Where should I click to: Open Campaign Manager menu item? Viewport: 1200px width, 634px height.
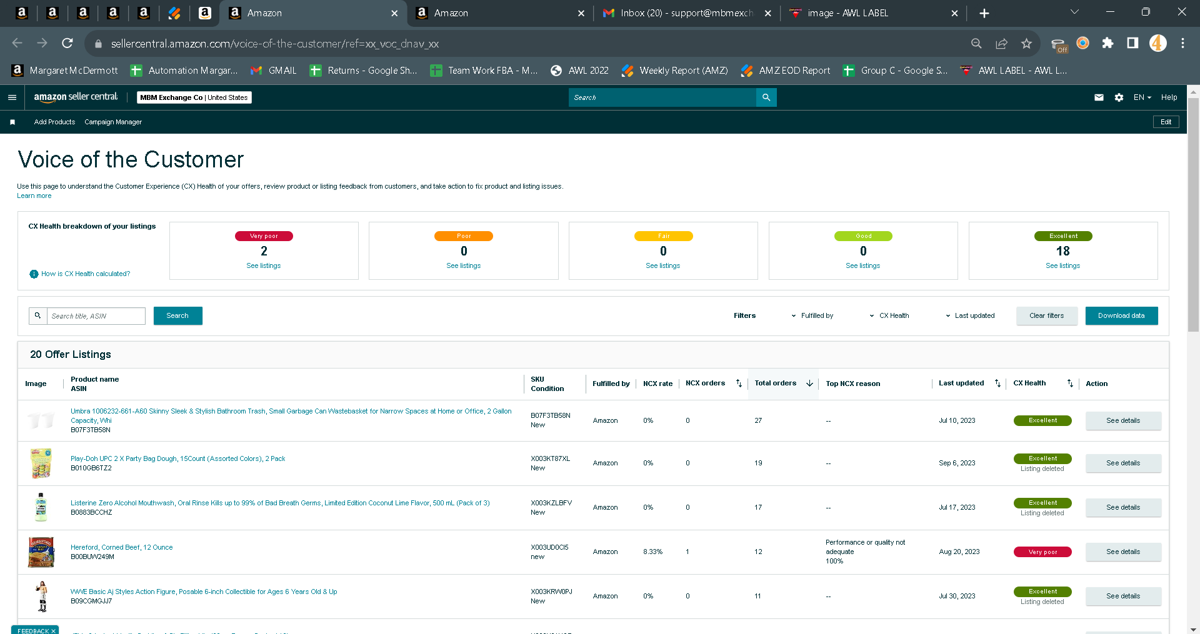pos(113,122)
